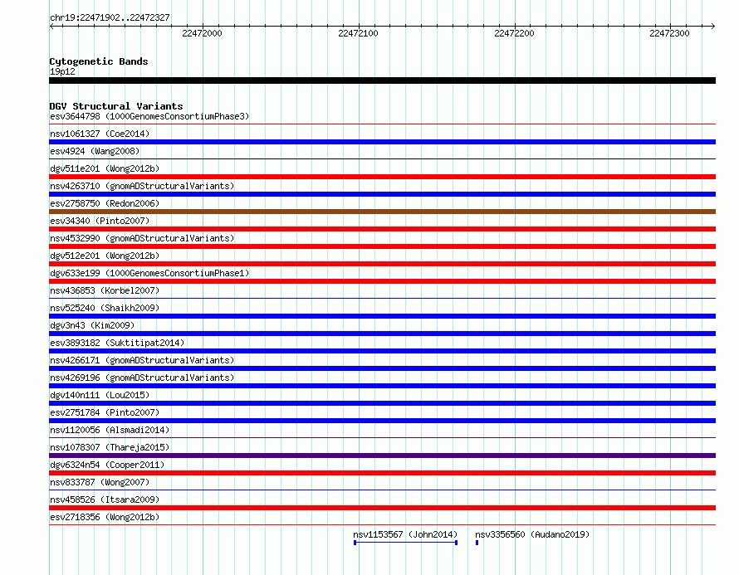Click ruler position 22472300

click(x=669, y=33)
